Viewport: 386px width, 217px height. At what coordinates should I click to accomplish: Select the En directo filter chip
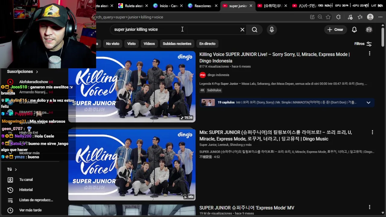click(207, 44)
